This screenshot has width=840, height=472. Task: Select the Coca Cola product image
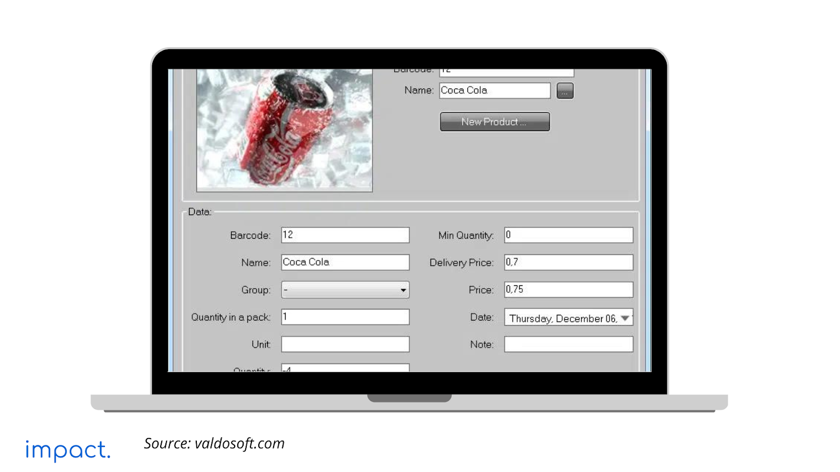(x=285, y=130)
